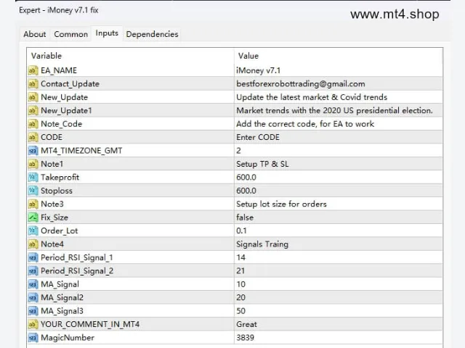
Task: Click the 'Setup TP & SL' value
Action: click(x=262, y=164)
